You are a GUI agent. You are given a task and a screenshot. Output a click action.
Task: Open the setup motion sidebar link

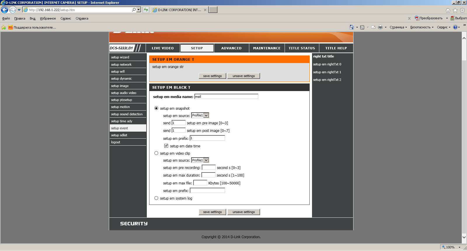[121, 107]
